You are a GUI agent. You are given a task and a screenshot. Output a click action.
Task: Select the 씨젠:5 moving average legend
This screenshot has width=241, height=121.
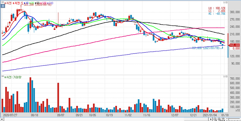18,3
